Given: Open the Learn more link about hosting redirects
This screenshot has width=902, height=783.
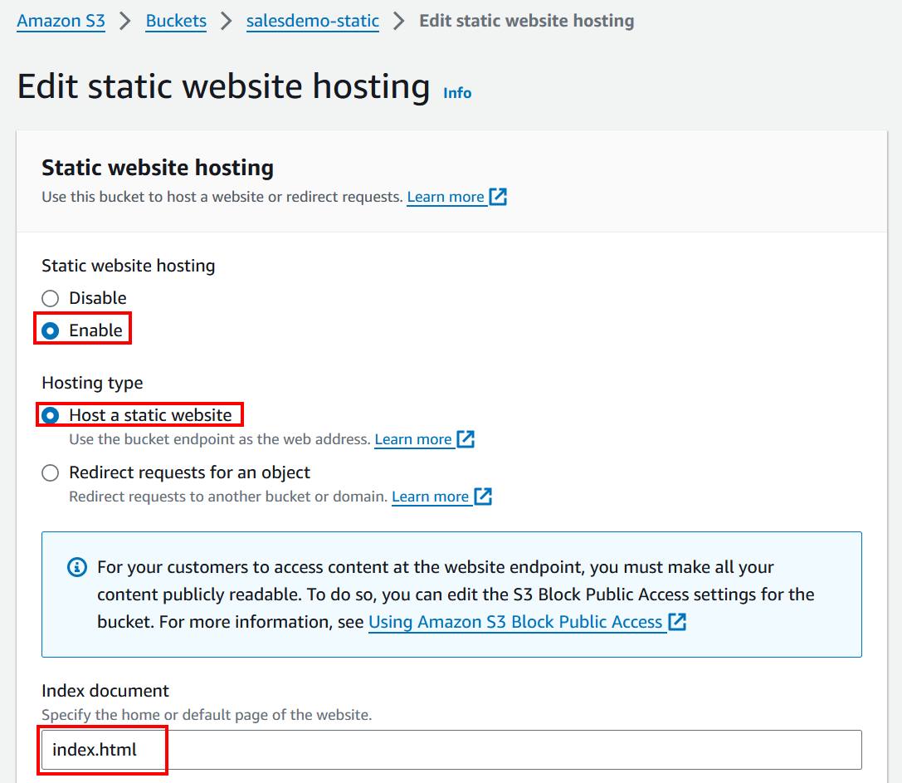Looking at the screenshot, I should point(431,496).
